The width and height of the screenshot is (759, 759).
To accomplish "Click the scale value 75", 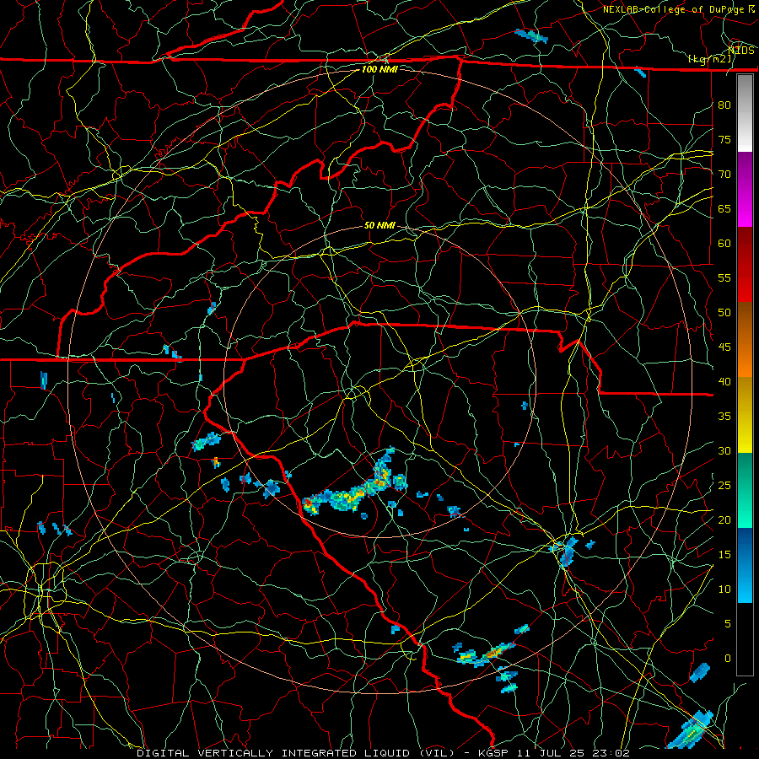I will coord(724,139).
